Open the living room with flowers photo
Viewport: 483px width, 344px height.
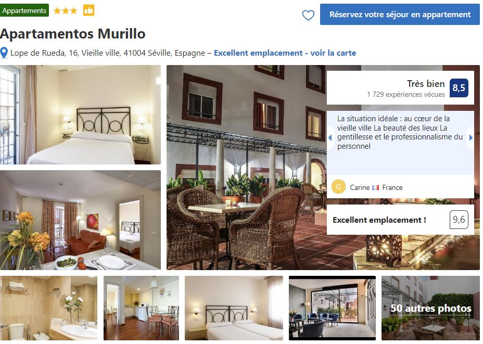point(80,220)
